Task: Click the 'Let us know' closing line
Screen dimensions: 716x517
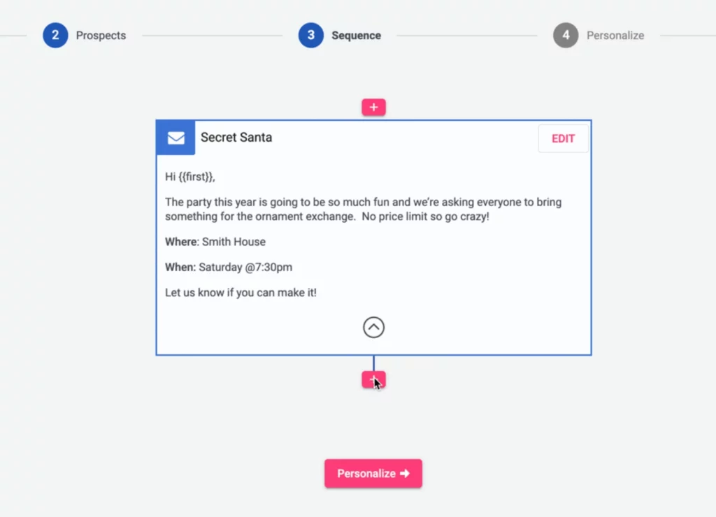Action: [241, 292]
